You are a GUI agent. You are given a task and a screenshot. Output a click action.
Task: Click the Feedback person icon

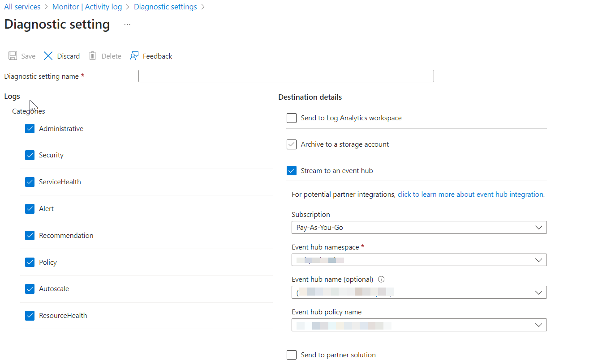(x=134, y=56)
